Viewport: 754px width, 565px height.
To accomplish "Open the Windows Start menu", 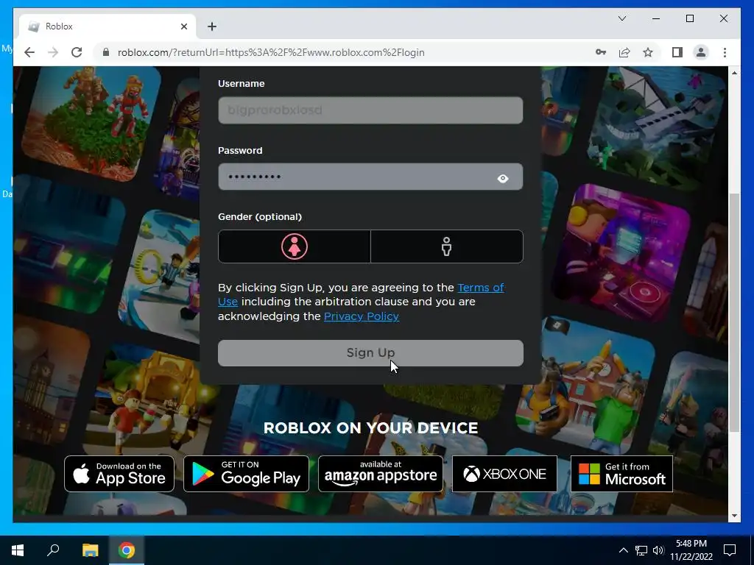I will (x=18, y=550).
